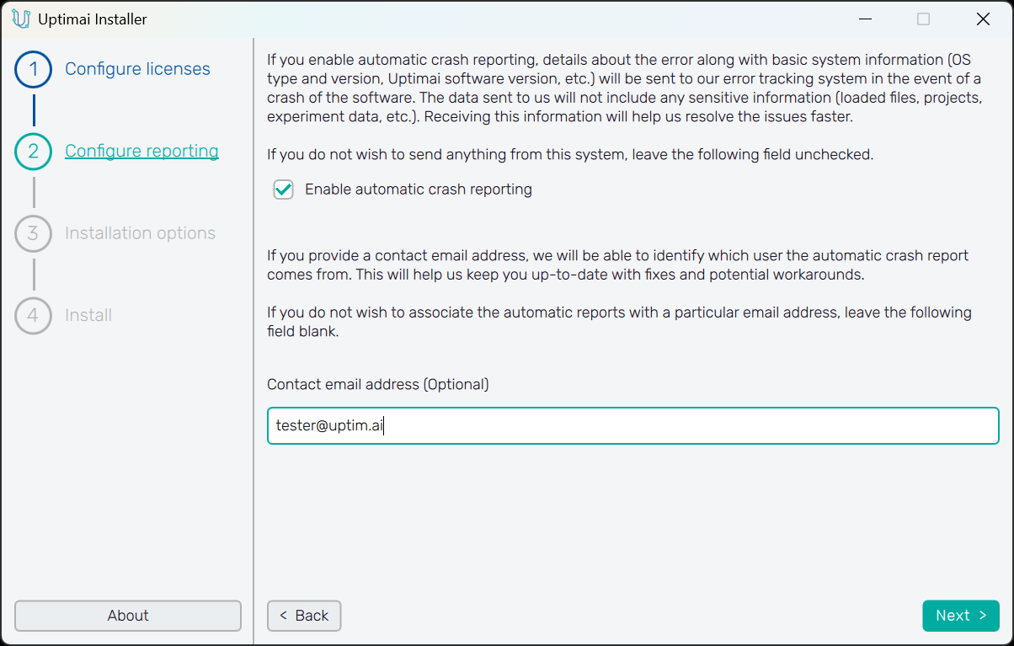Open the About dialog

(x=128, y=616)
